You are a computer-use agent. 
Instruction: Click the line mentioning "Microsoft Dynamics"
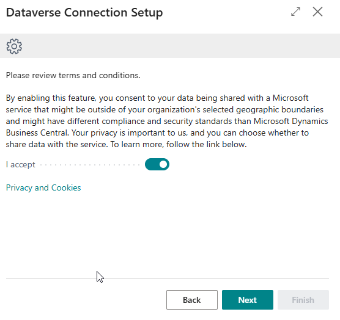click(167, 122)
